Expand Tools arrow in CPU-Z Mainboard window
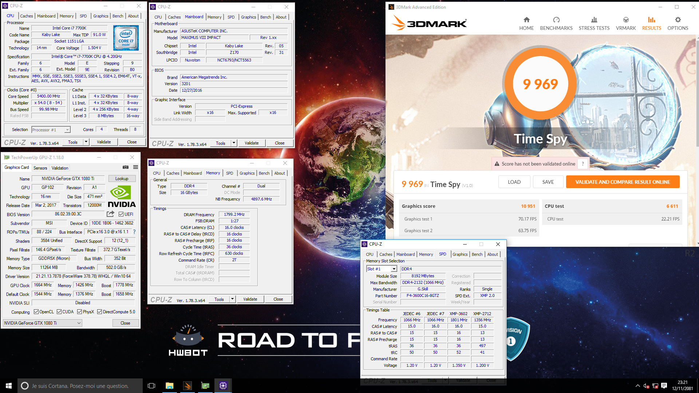Image resolution: width=699 pixels, height=393 pixels. click(x=234, y=143)
